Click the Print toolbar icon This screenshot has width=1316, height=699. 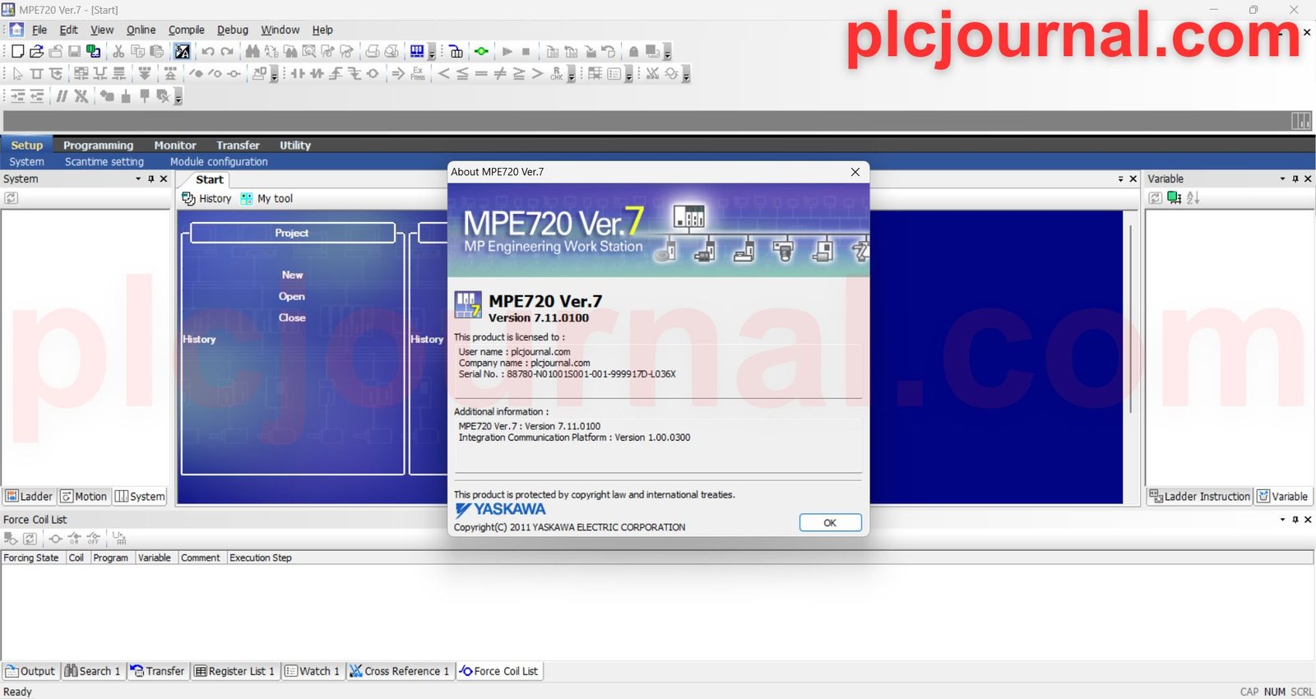(x=373, y=51)
